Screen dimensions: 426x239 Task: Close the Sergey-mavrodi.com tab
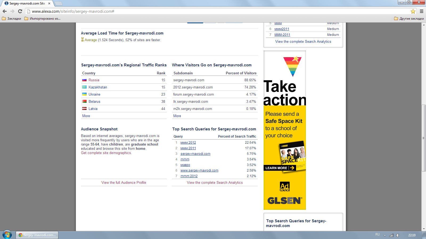(x=49, y=3)
